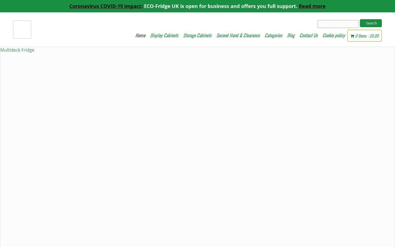
Task: Navigate to Contact Us
Action: 308,35
